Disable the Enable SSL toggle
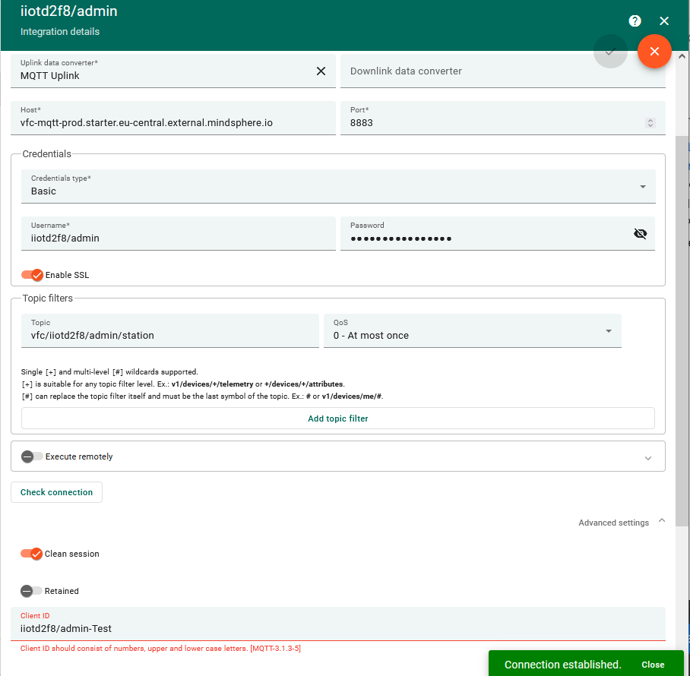The image size is (690, 676). pos(31,275)
